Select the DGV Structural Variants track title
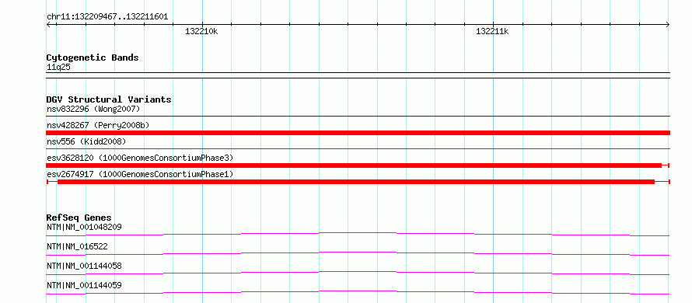The height and width of the screenshot is (303, 692). point(109,99)
